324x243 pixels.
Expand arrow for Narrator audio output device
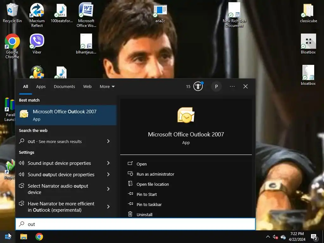(108, 189)
